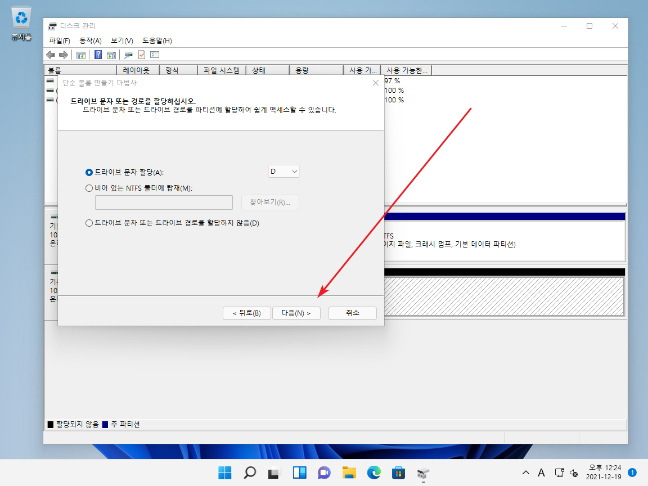Click the 파일 시스템 column header

pos(222,70)
